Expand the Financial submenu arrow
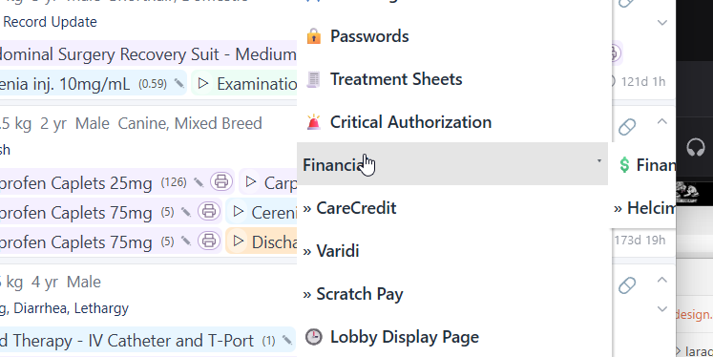The image size is (713, 357). tap(598, 161)
